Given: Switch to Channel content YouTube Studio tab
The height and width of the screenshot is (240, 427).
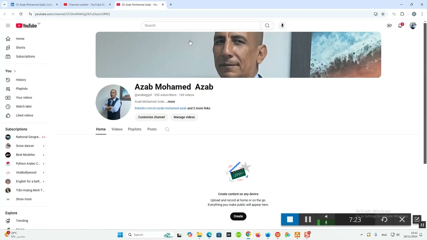Looking at the screenshot, I should pos(87,5).
